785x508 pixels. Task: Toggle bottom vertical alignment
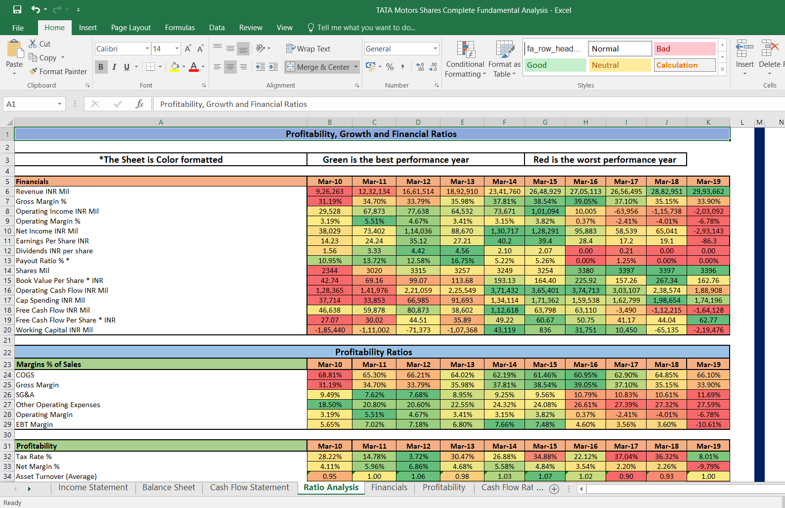pyautogui.click(x=243, y=48)
